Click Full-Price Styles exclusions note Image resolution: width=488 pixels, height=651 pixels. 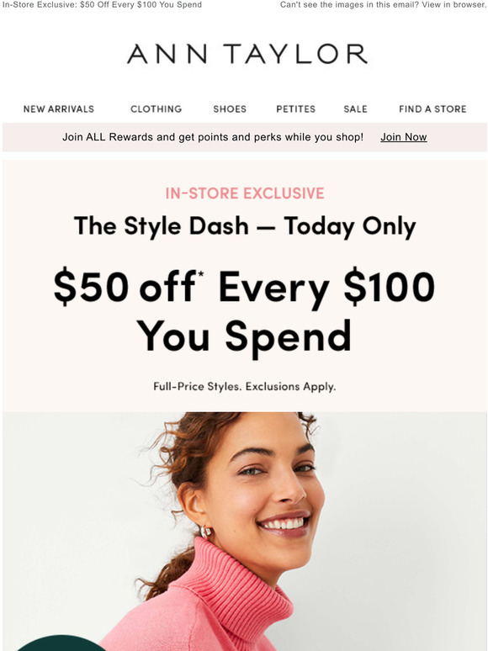click(x=245, y=387)
